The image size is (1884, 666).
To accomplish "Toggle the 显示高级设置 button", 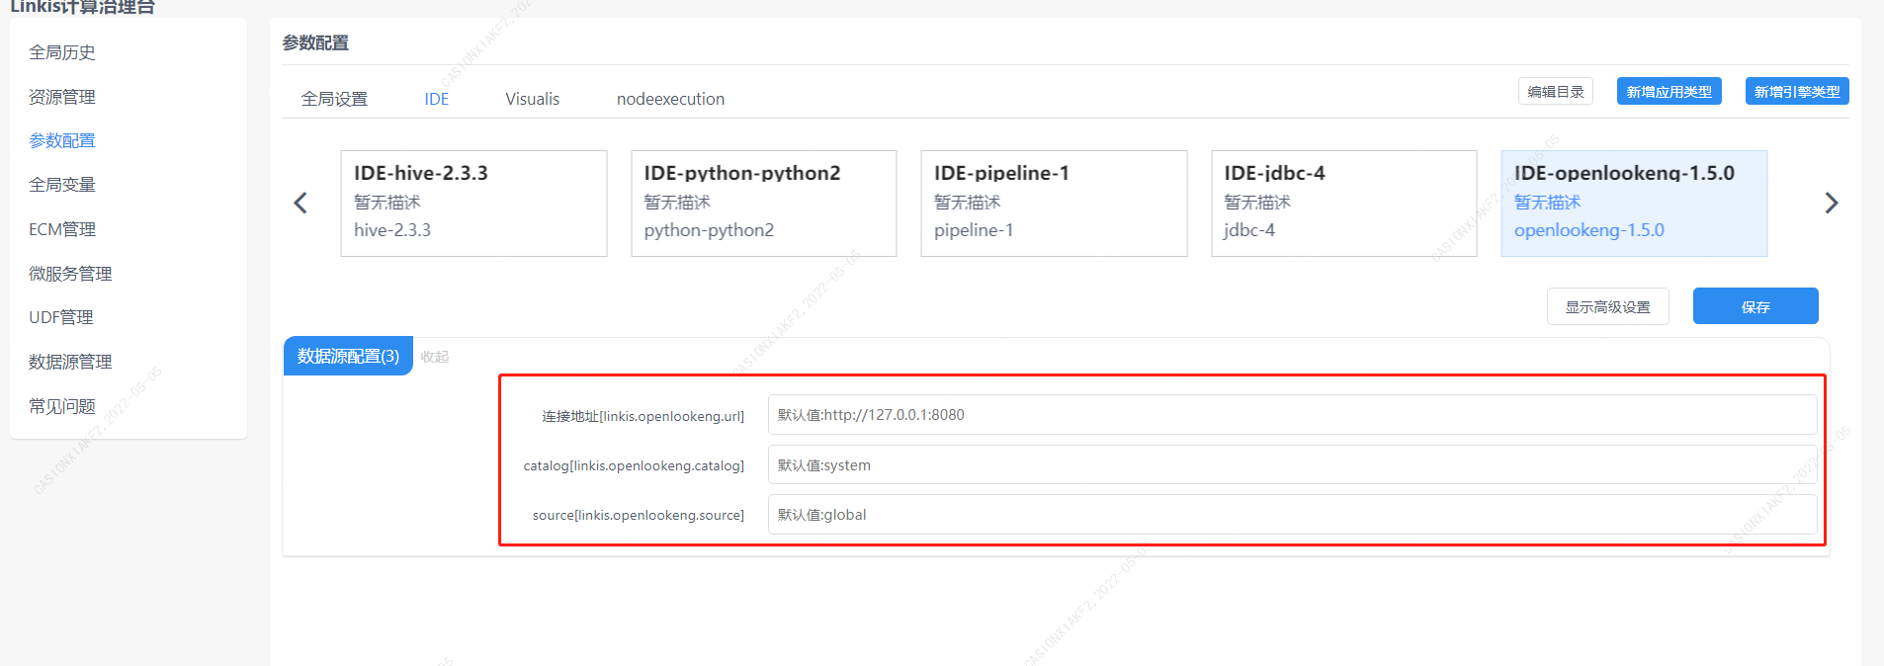I will click(x=1607, y=306).
